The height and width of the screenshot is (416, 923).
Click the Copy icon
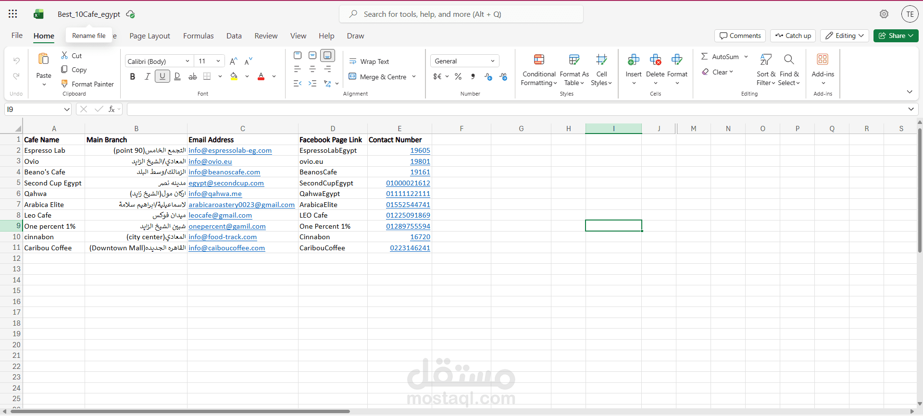click(x=64, y=69)
